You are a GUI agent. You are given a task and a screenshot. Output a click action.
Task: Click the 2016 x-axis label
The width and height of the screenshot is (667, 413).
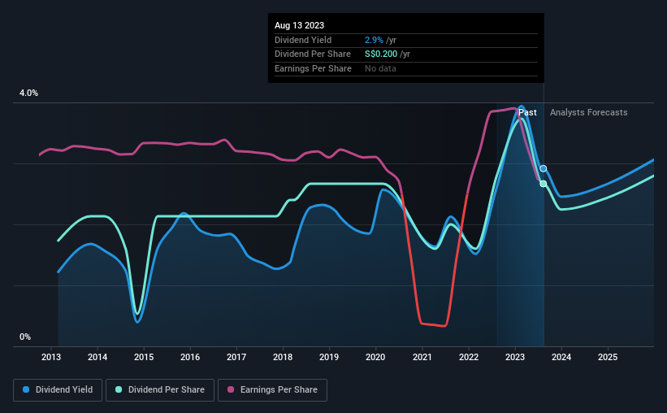click(190, 357)
